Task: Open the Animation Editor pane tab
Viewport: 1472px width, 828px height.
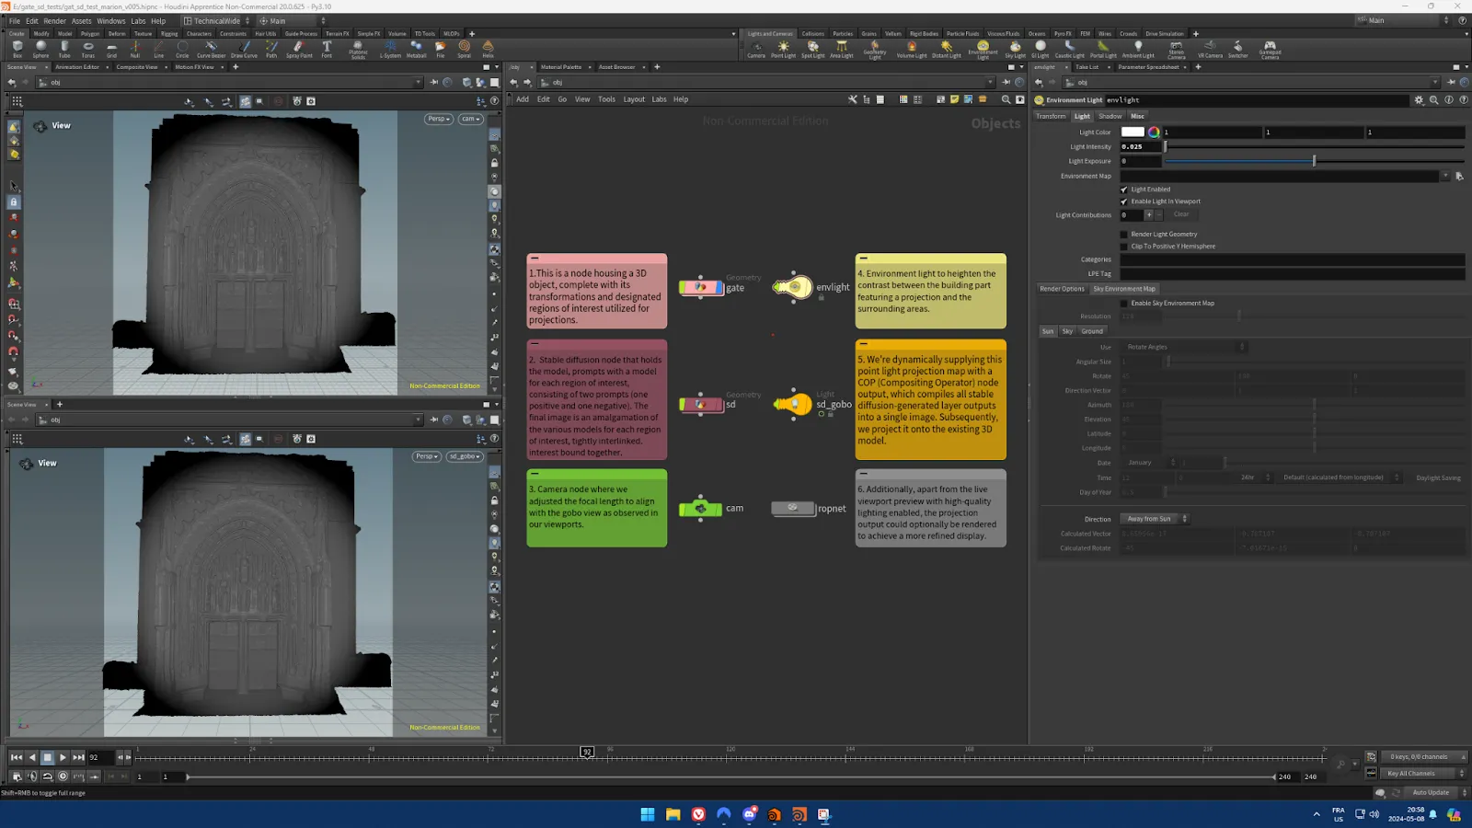Action: [x=77, y=67]
